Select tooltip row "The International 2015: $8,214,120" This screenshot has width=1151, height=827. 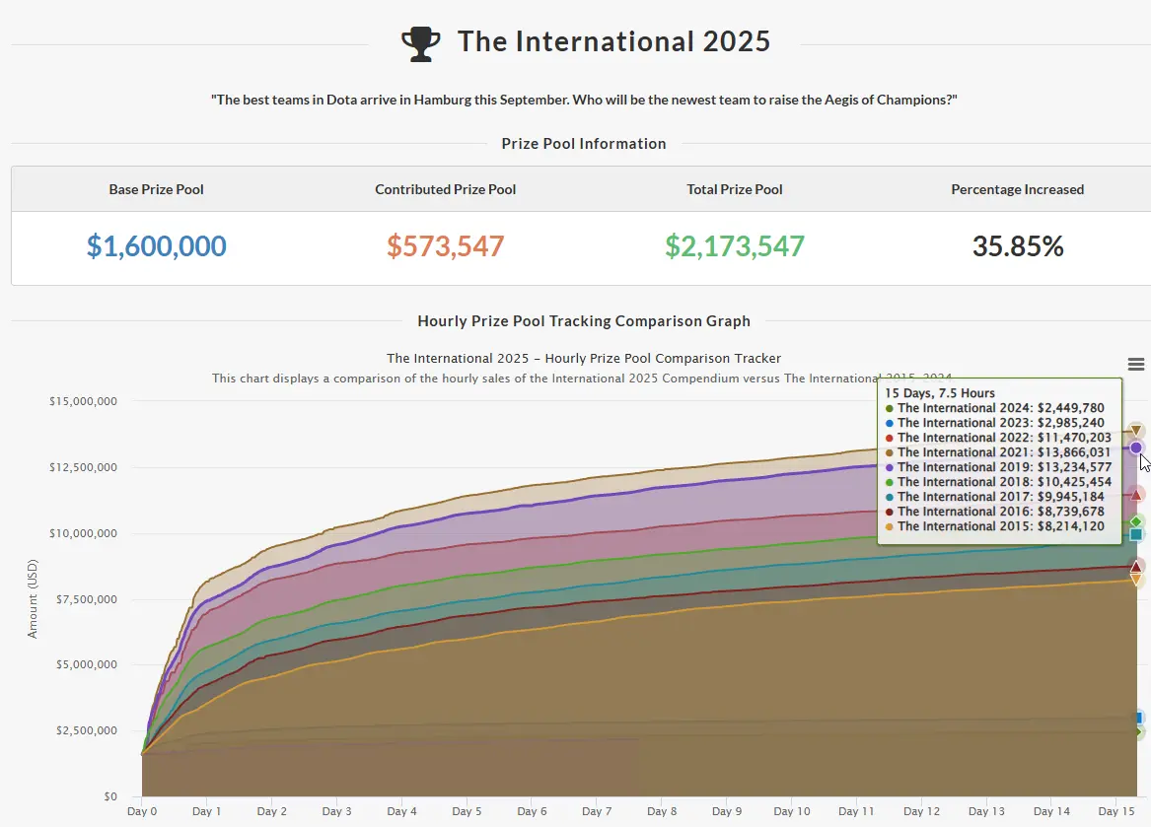[x=994, y=526]
